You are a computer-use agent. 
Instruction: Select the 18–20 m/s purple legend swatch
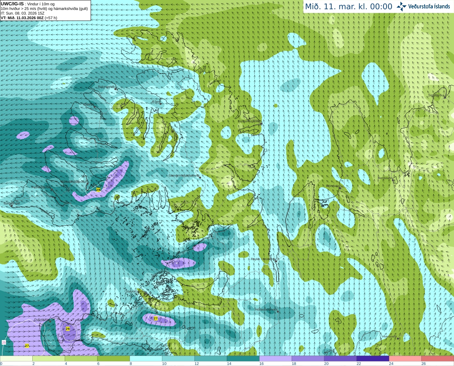[308, 359]
